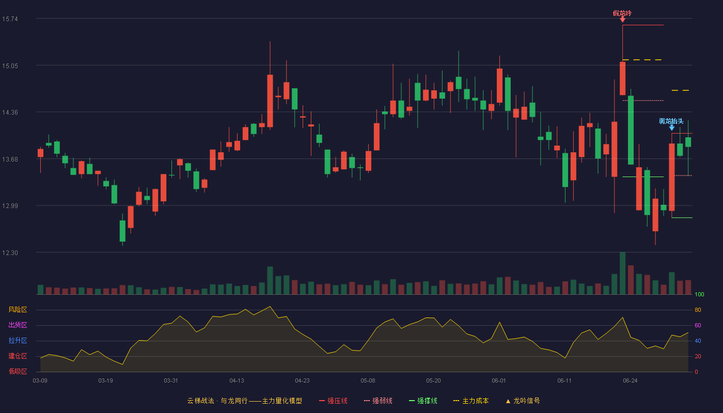The height and width of the screenshot is (413, 723).
Task: Click the 12.99 price axis label
Action: [10, 206]
